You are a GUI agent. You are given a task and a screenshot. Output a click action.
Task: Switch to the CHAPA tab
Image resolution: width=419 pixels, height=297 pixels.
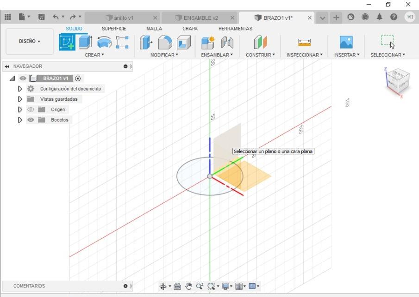tap(190, 29)
